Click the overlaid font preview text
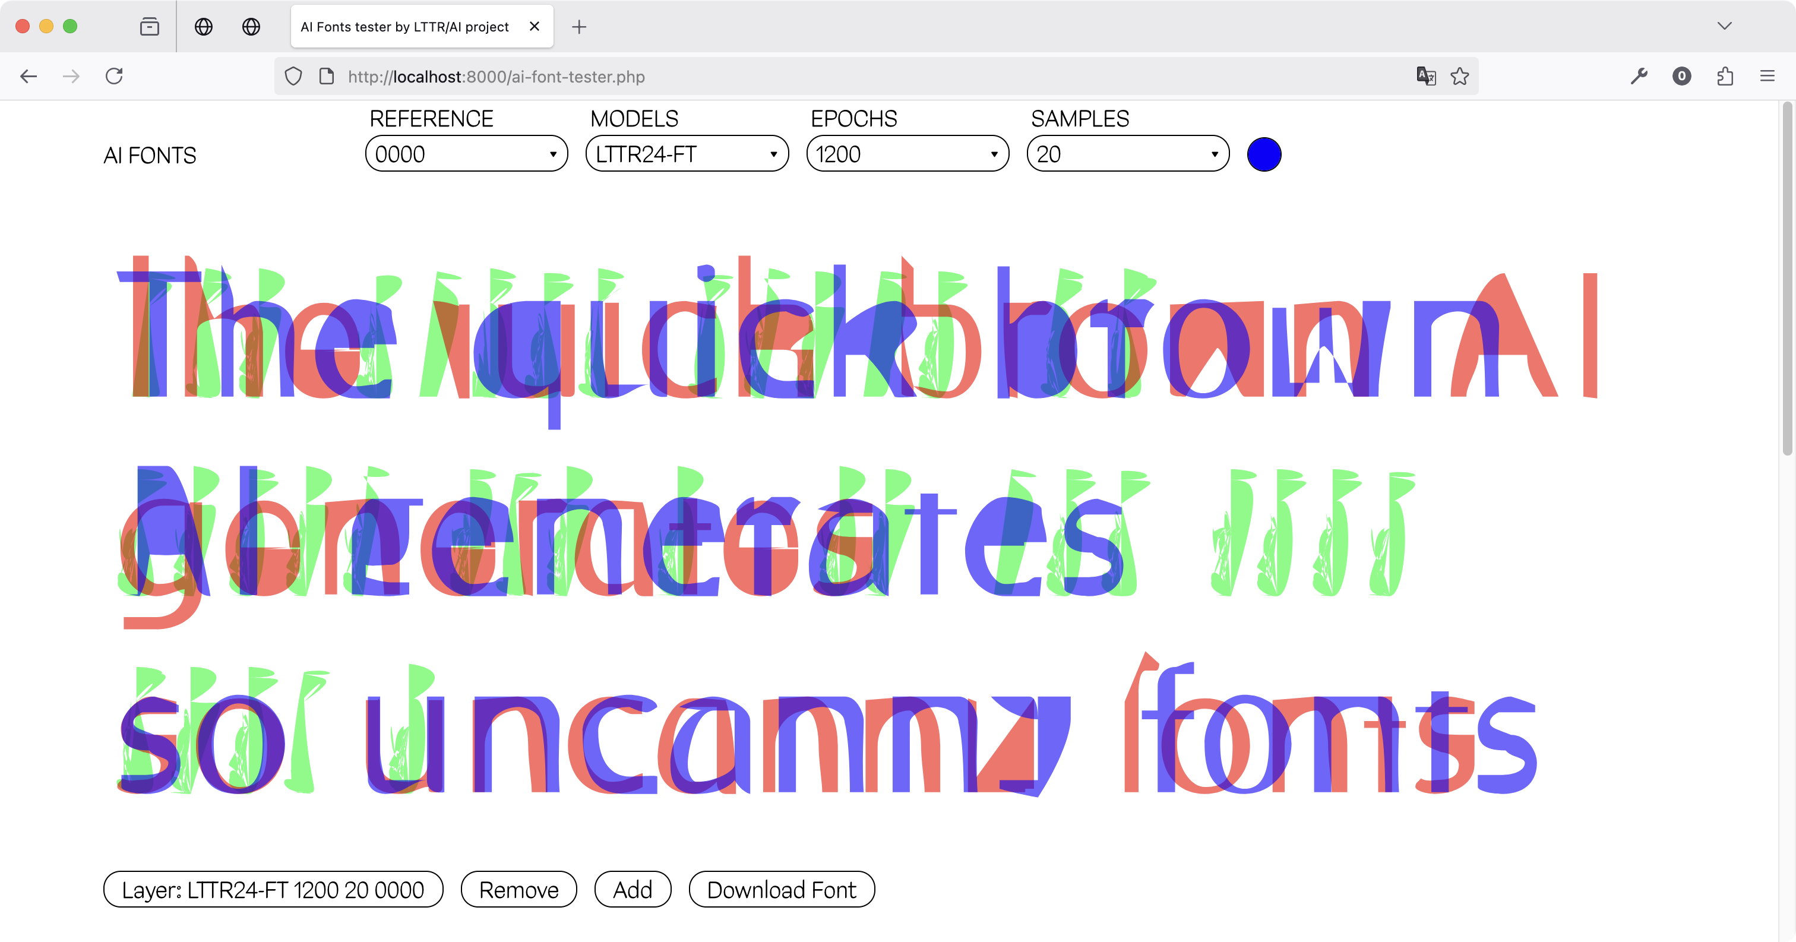The height and width of the screenshot is (942, 1796). click(858, 526)
